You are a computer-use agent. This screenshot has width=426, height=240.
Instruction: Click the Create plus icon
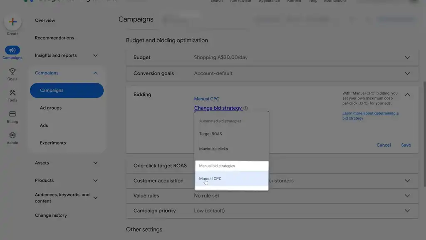coord(12,22)
